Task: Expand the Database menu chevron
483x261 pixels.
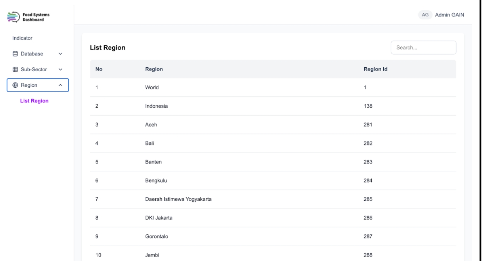Action: tap(60, 54)
